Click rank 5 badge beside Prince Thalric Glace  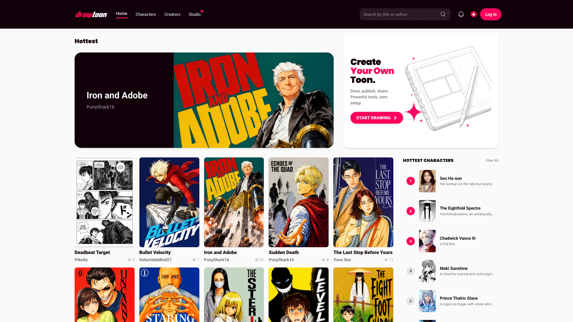pyautogui.click(x=411, y=301)
